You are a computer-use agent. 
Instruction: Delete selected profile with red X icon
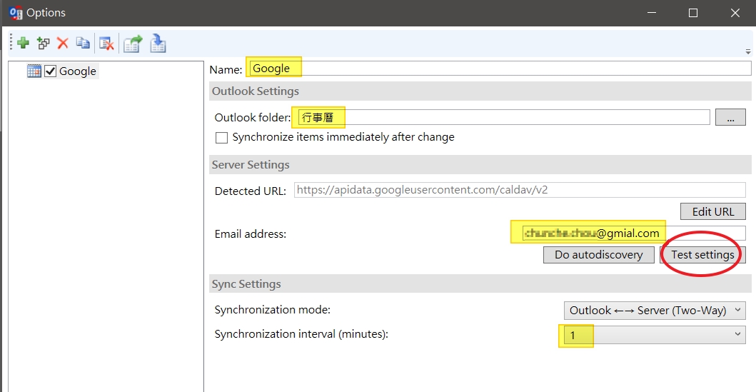[x=63, y=44]
